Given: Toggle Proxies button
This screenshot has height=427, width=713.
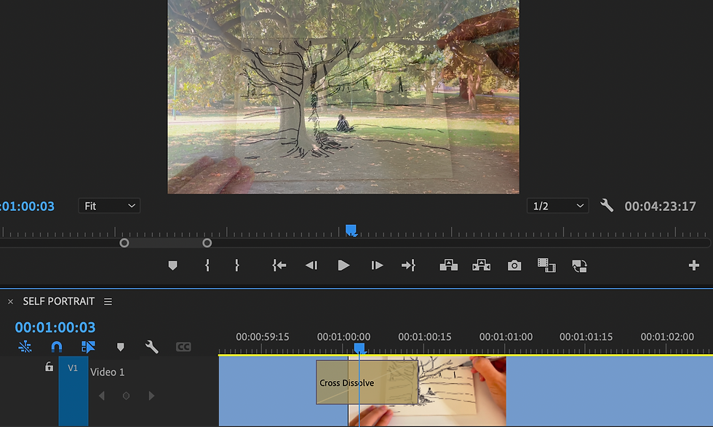Looking at the screenshot, I should click(x=579, y=266).
